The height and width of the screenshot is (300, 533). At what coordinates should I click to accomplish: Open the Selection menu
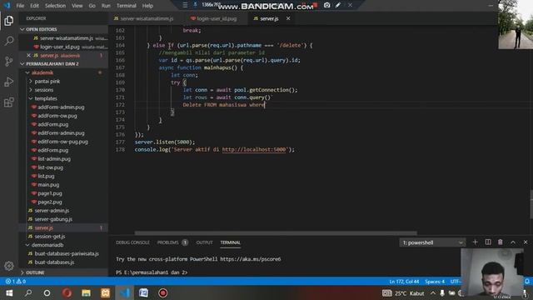click(x=55, y=6)
